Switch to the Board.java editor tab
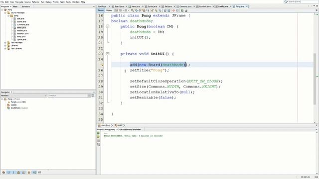The image size is (319, 179). (x=119, y=6)
